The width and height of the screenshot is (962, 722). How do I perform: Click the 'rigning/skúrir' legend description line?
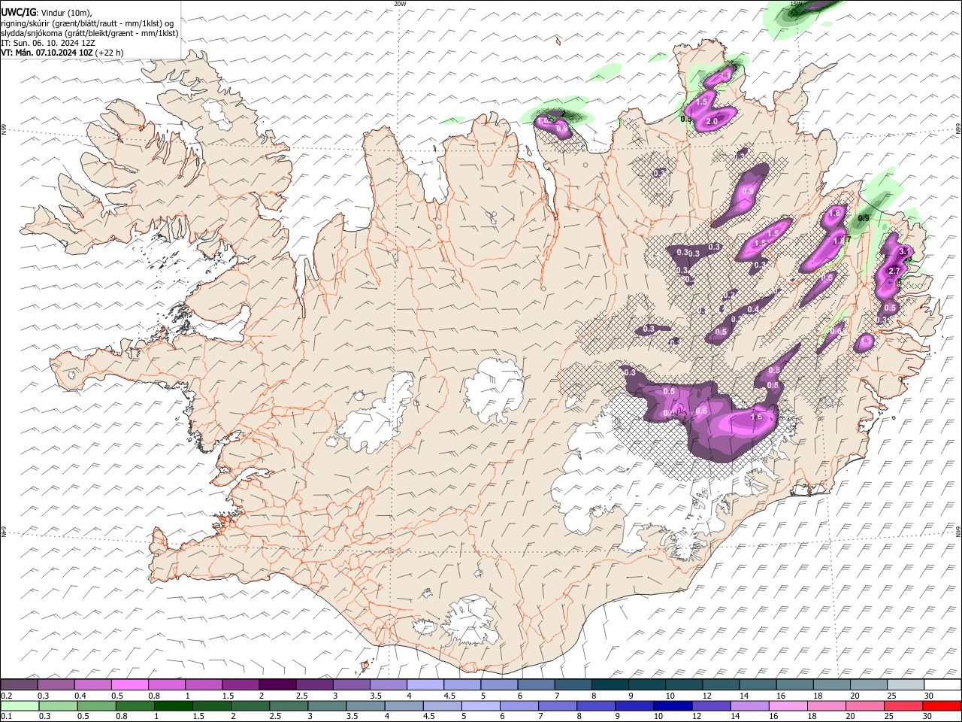88,23
